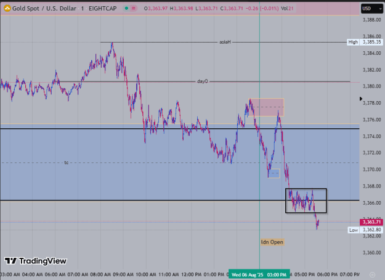Click the 3,376.00 price scale label
The image size is (385, 280).
(371, 120)
